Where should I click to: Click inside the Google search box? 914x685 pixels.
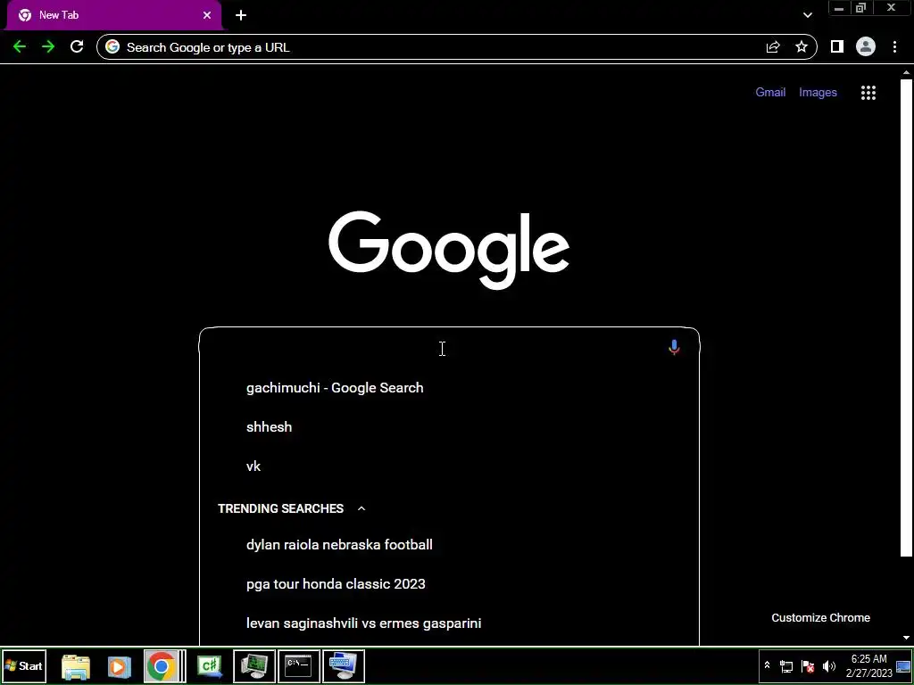pyautogui.click(x=449, y=348)
